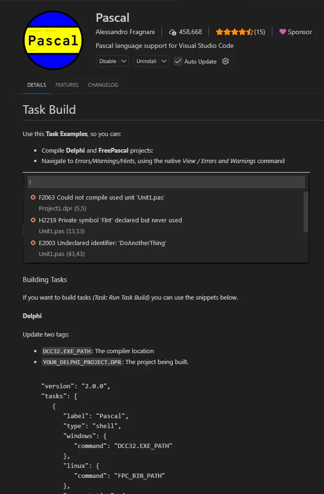Expand the Disable dropdown arrow
This screenshot has height=494, width=324.
(124, 61)
